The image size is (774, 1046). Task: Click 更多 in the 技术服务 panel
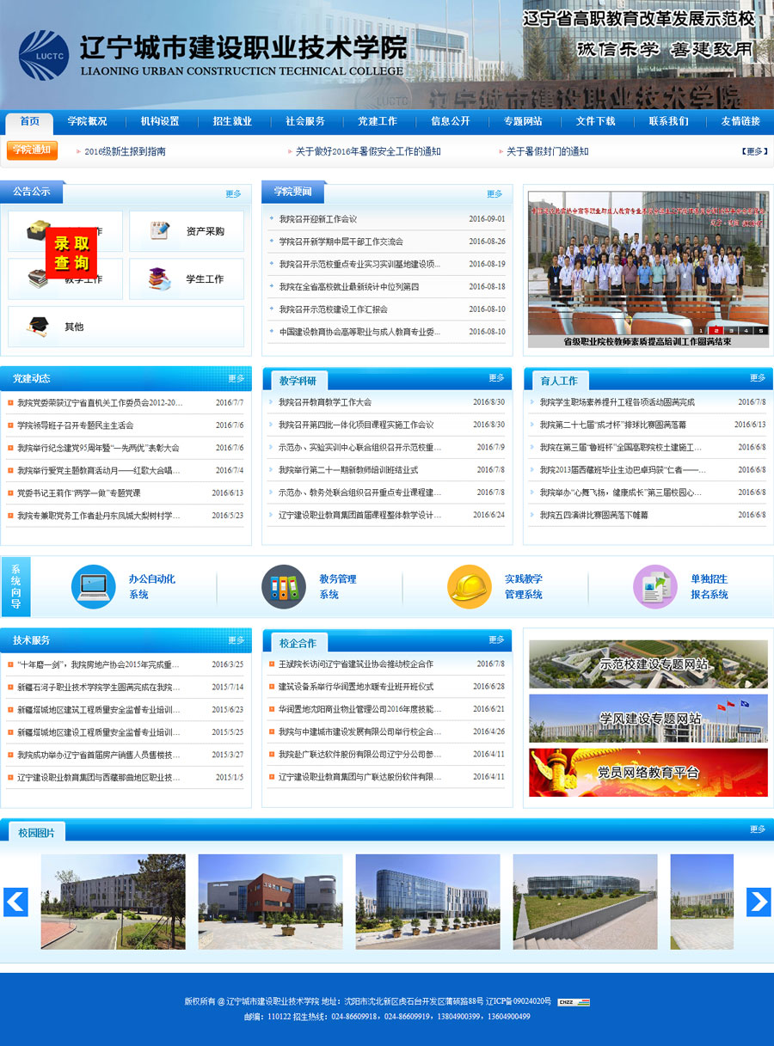(x=236, y=640)
